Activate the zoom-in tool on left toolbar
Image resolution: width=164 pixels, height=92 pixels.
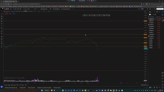[x=2, y=33]
